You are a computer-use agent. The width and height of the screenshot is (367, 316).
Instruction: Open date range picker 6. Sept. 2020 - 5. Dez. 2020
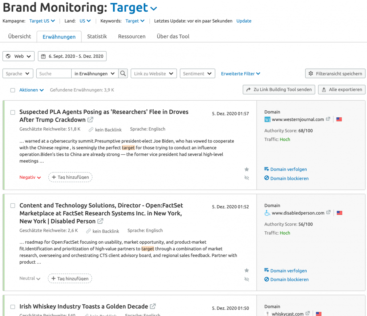72,56
